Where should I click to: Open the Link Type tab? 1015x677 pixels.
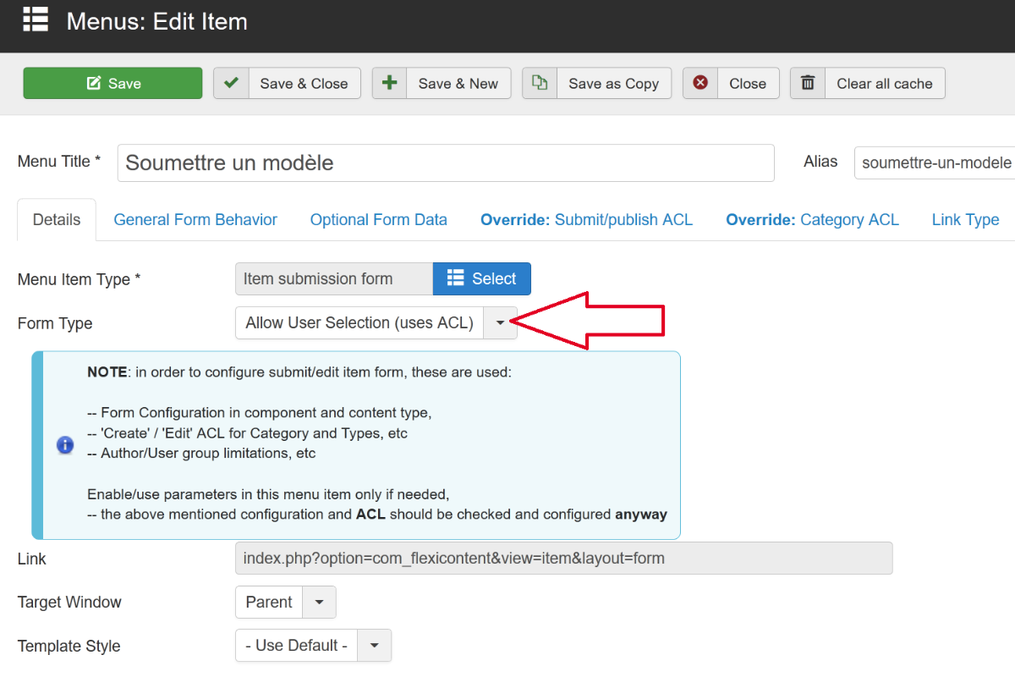point(965,220)
